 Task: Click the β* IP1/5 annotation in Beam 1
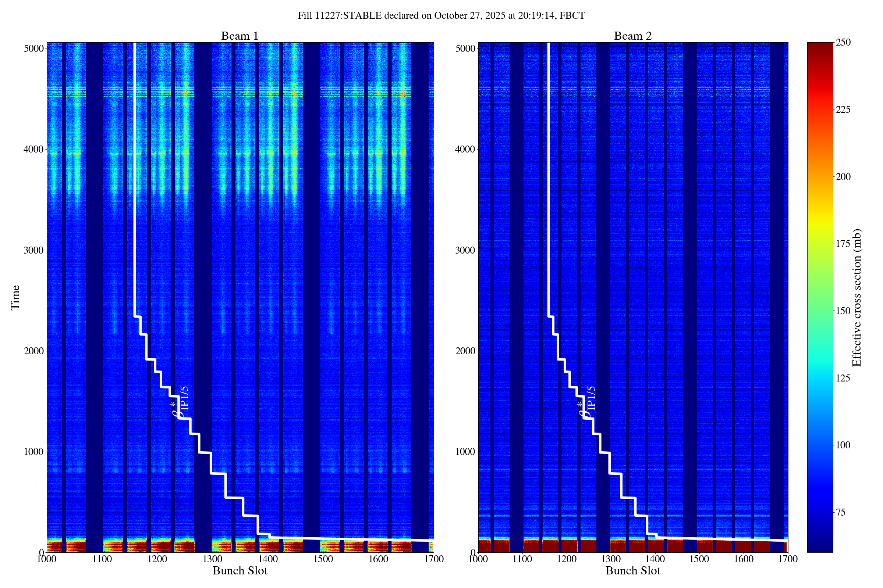coord(180,402)
